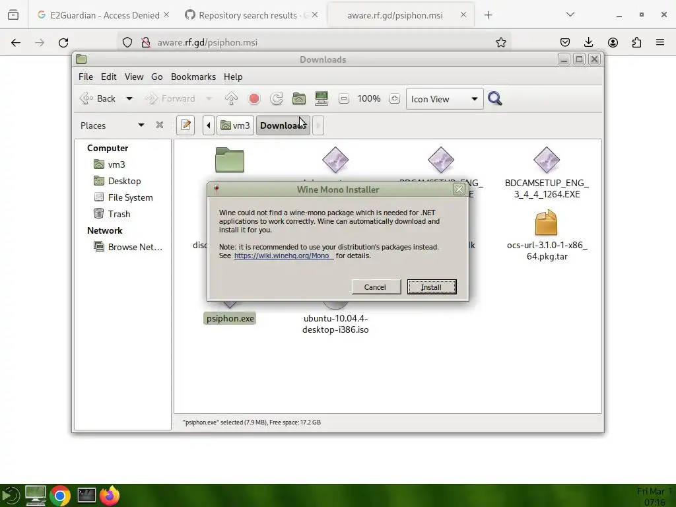This screenshot has height=507, width=676.
Task: Go up to parent folder icon
Action: [231, 99]
